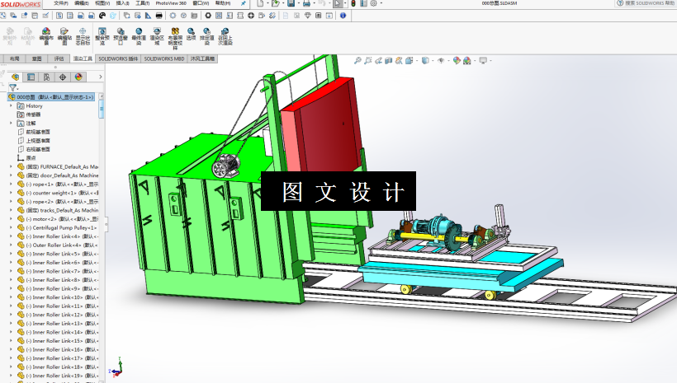Open the 工具 Tools menu
The image size is (677, 383).
143,3
